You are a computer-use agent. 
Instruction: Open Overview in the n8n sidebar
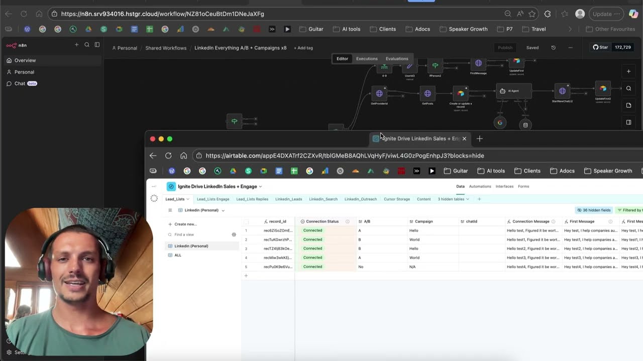(52, 60)
